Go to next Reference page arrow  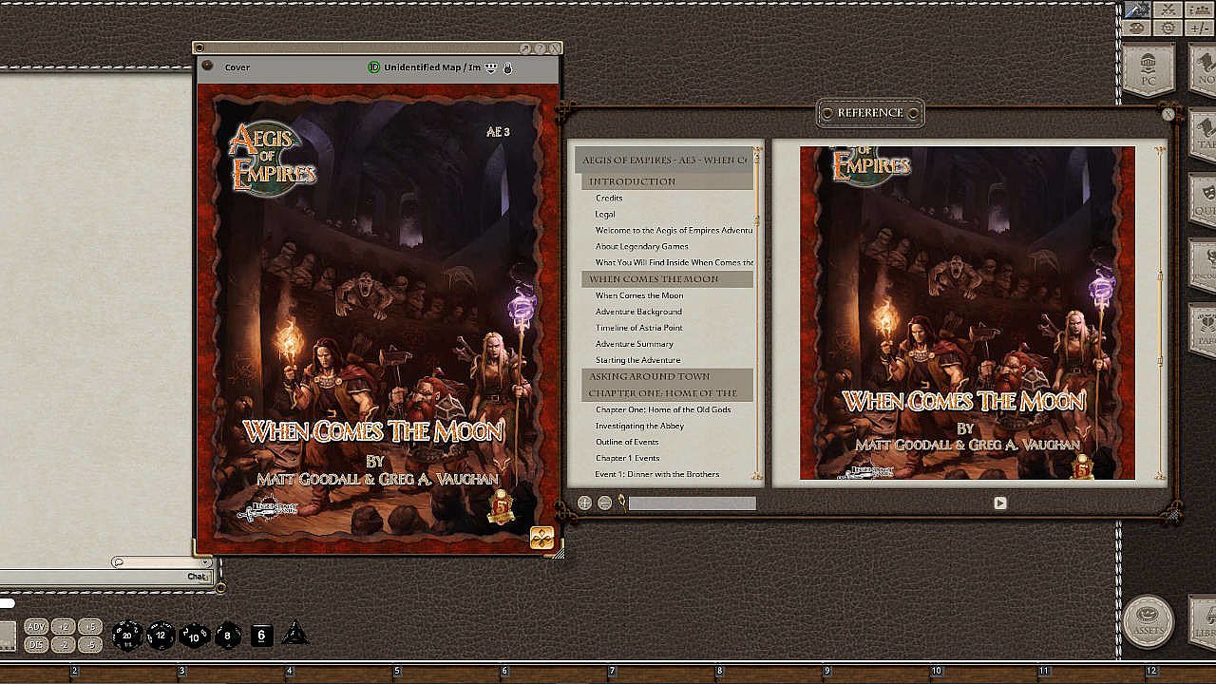(1000, 503)
